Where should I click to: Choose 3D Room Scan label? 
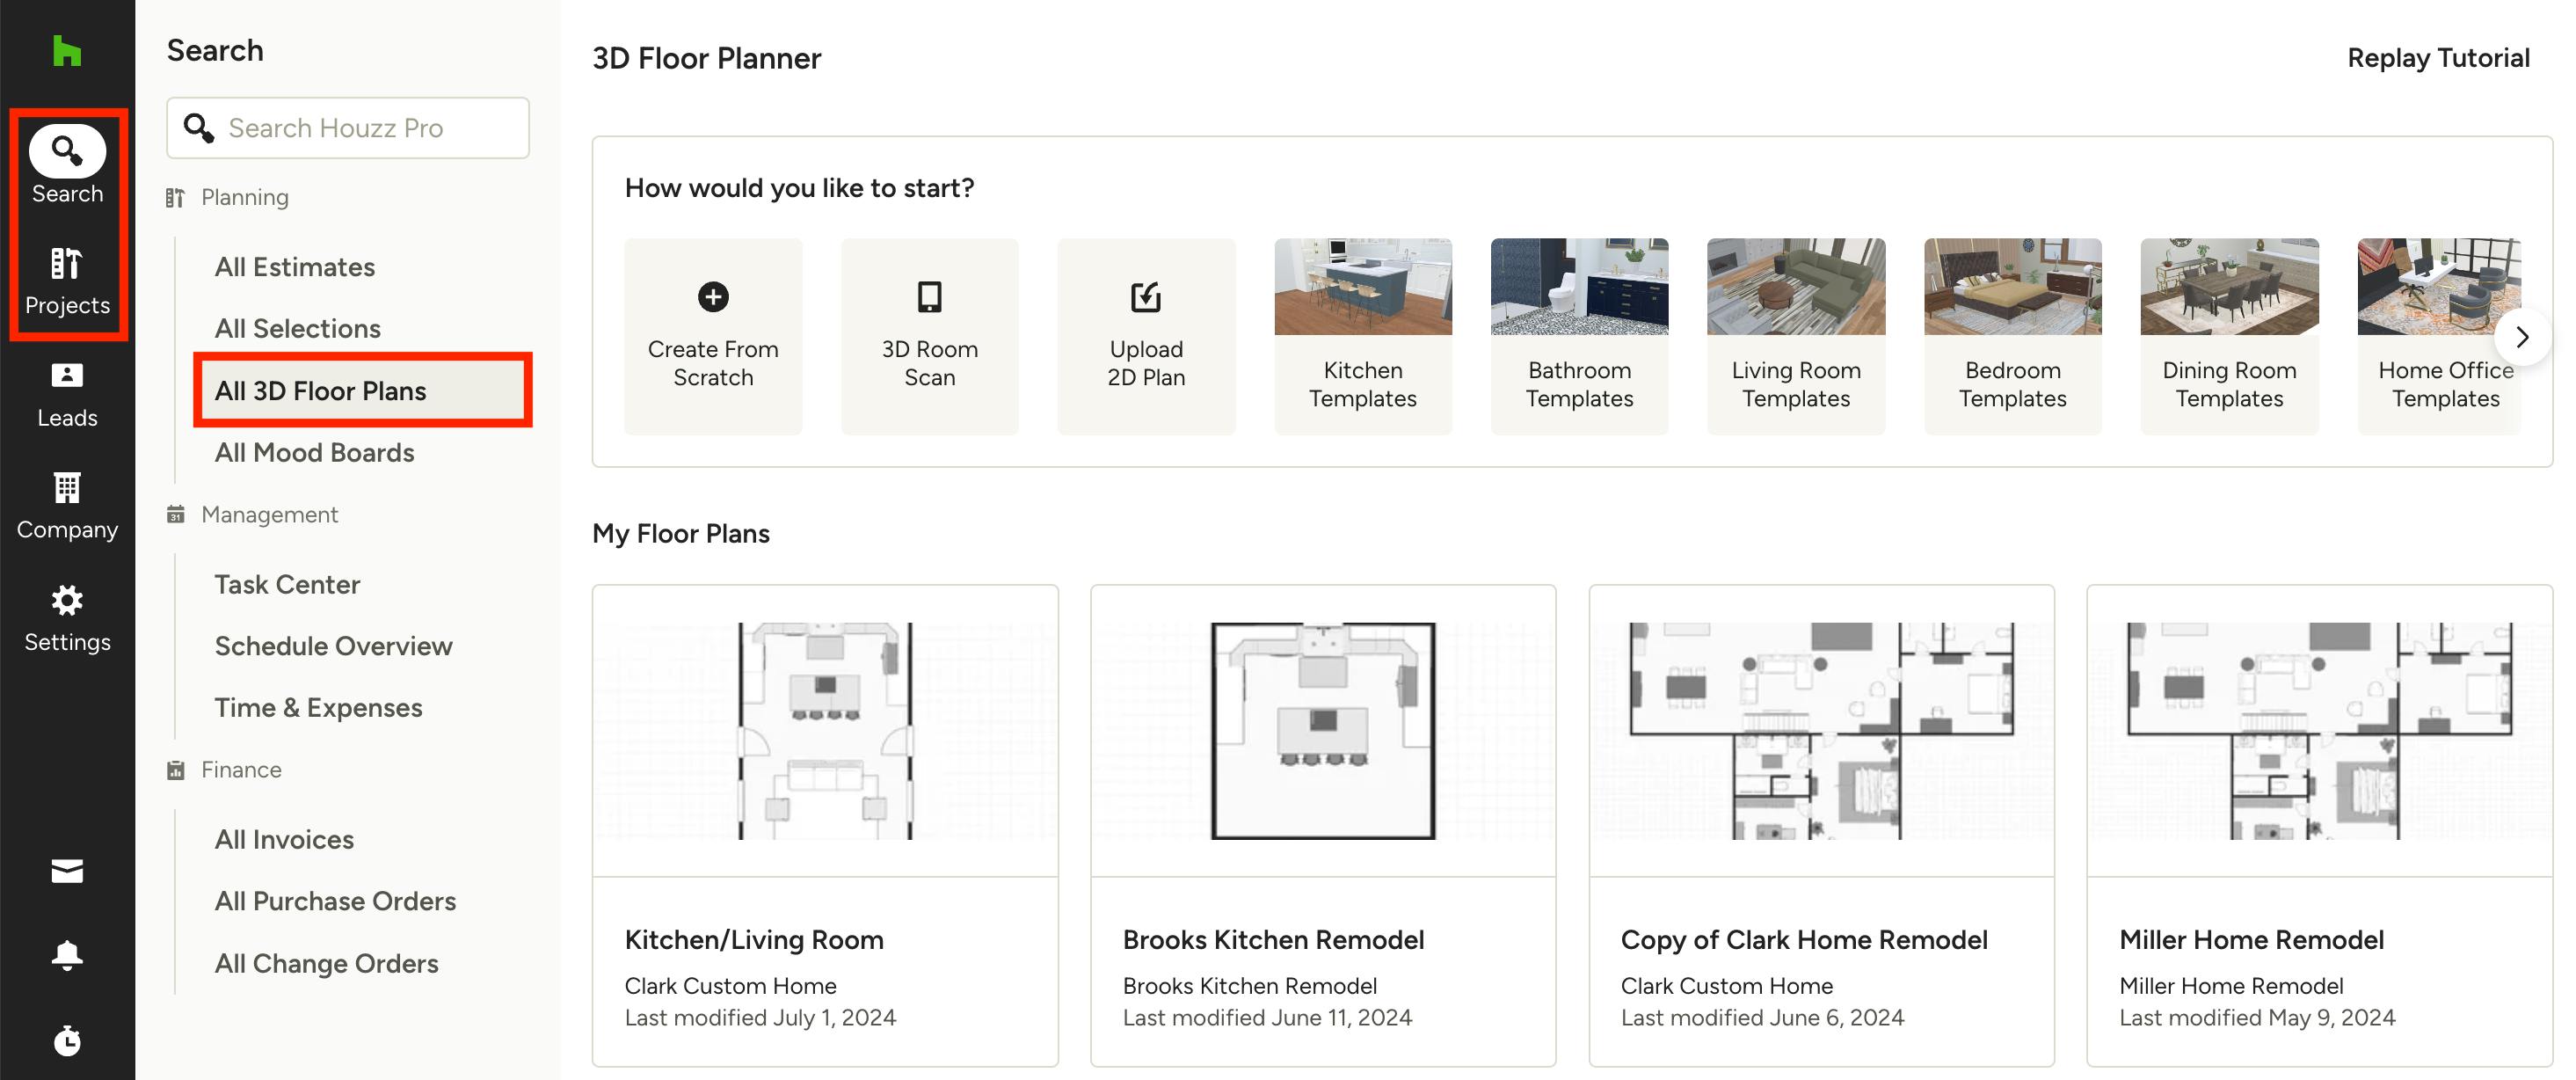pos(930,363)
